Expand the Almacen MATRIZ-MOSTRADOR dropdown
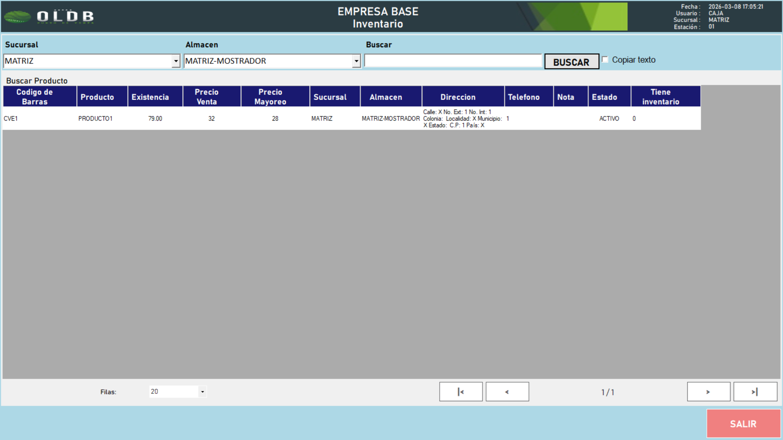 (356, 61)
